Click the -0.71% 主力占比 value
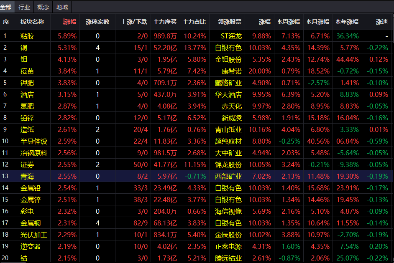 [195, 177]
